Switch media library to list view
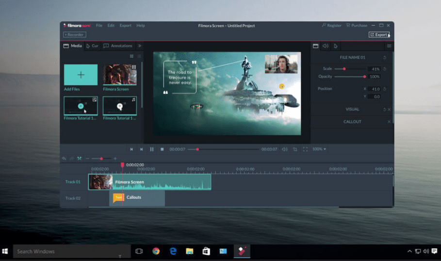Screen dimensions: 441x261 pos(139,56)
